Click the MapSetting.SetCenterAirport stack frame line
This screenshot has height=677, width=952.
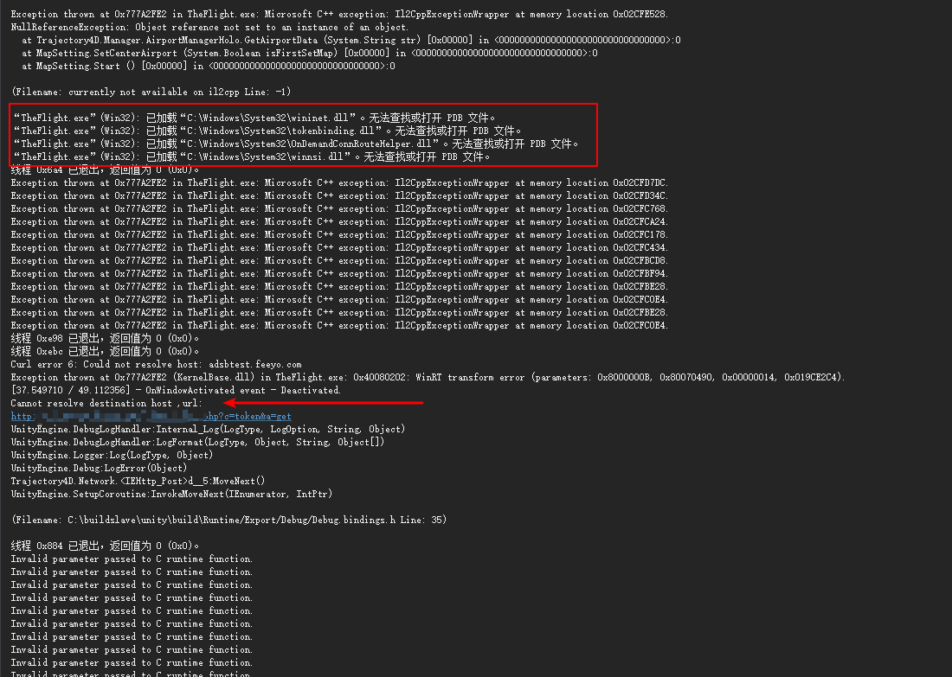click(x=310, y=54)
